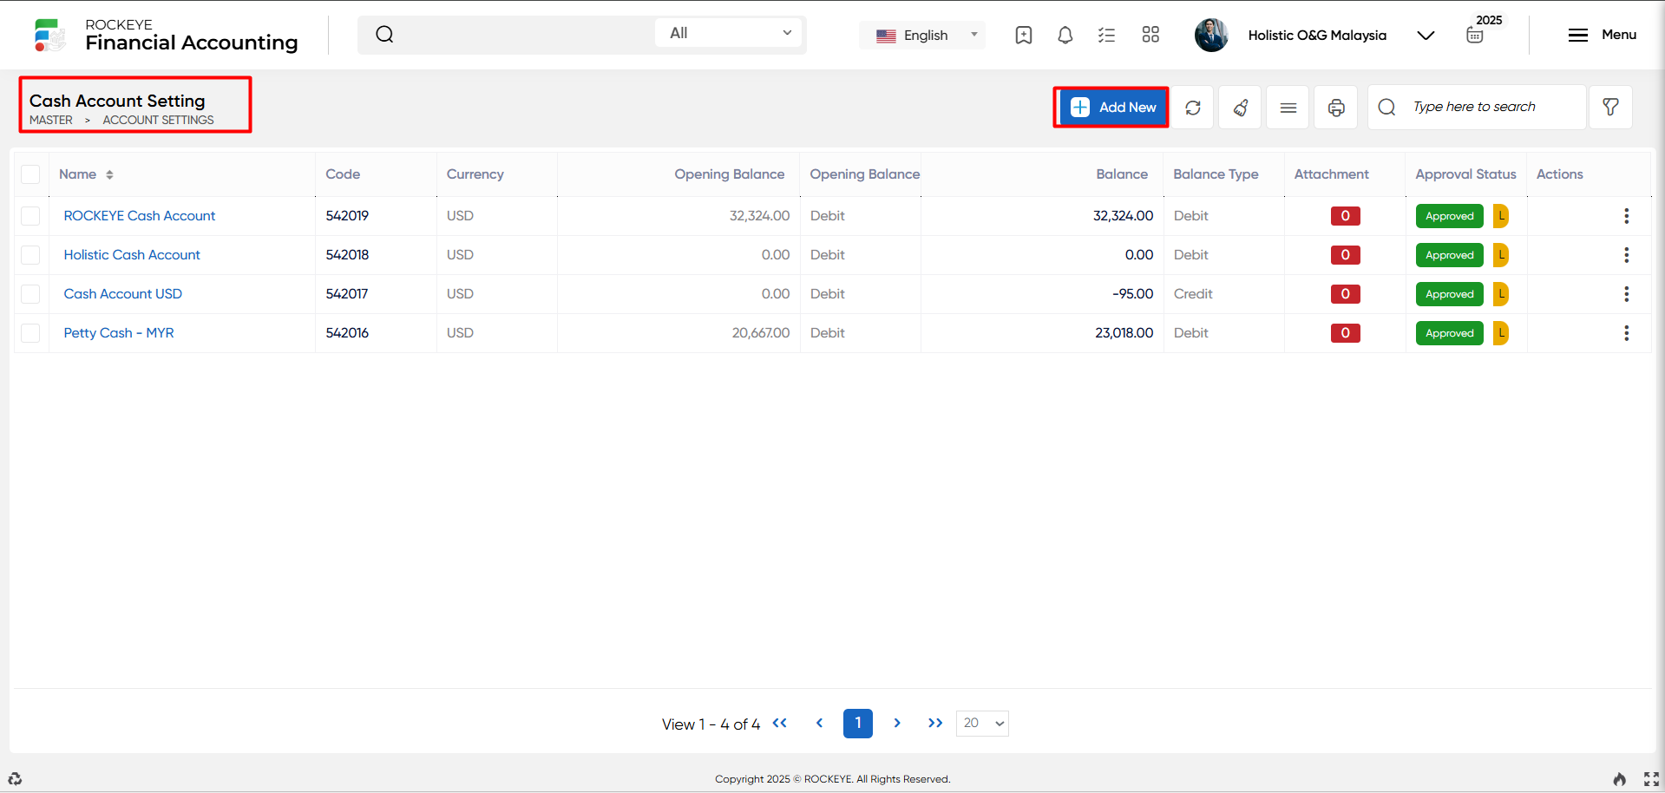Go to the previous page arrow
This screenshot has height=793, width=1665.
[x=819, y=723]
